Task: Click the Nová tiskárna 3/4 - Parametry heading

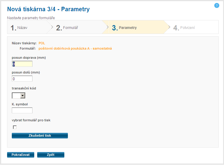Action: click(48, 9)
